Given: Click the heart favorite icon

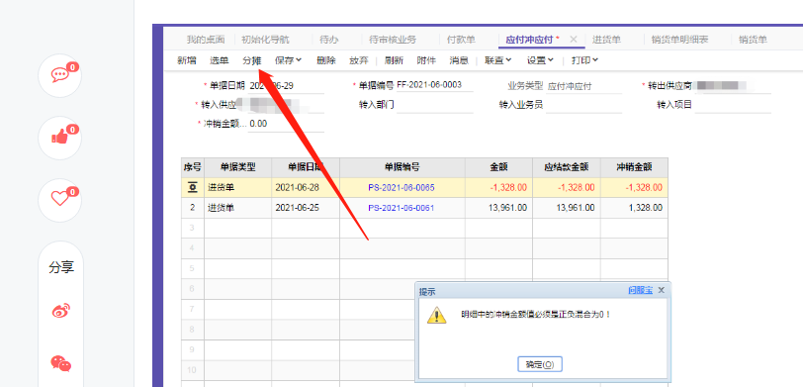Looking at the screenshot, I should [60, 199].
